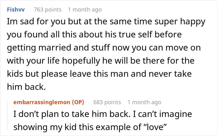Collapse reply thread via vertical line
This screenshot has width=218, height=136.
pyautogui.click(x=7, y=116)
